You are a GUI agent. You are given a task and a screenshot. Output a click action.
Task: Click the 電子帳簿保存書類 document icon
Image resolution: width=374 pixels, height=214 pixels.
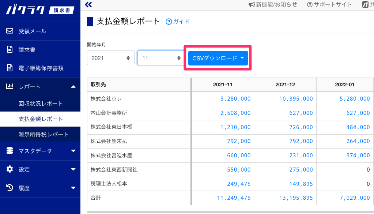point(10,68)
